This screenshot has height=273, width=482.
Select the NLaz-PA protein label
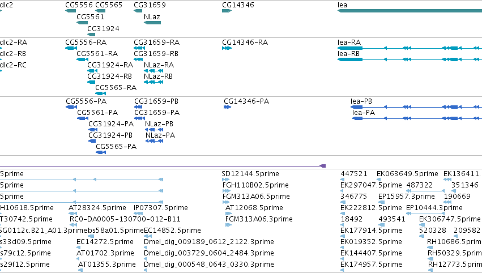(160, 135)
